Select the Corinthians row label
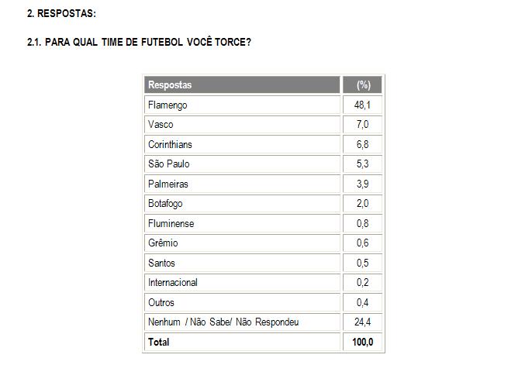The width and height of the screenshot is (532, 365). pyautogui.click(x=170, y=144)
